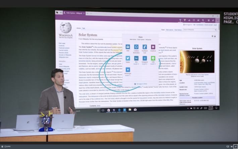Viewport: 238px width, 149px height.
Task: Mute the video player volume
Action: [232, 146]
